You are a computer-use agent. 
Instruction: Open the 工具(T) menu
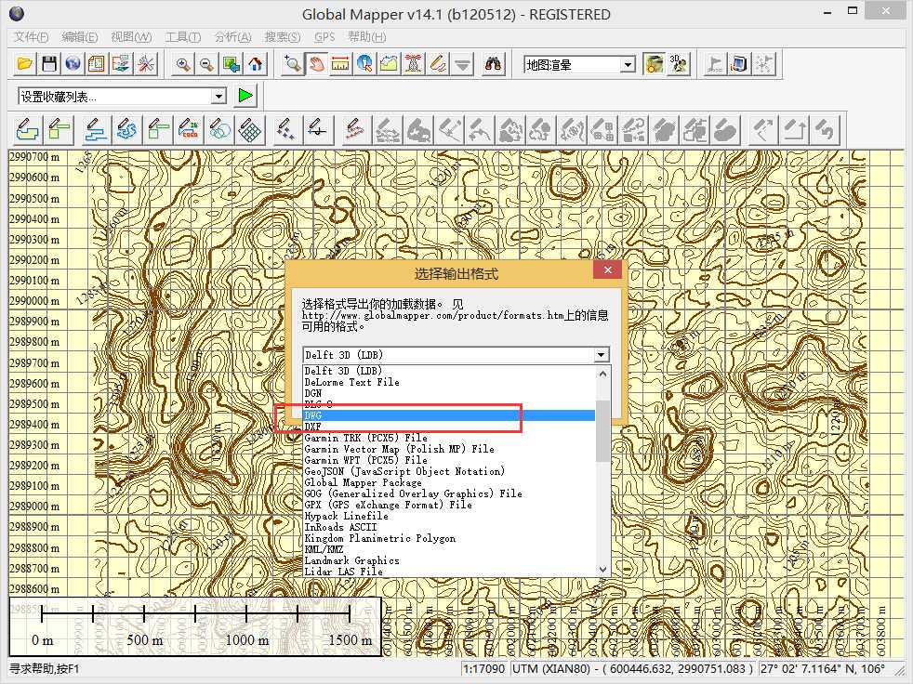(183, 36)
